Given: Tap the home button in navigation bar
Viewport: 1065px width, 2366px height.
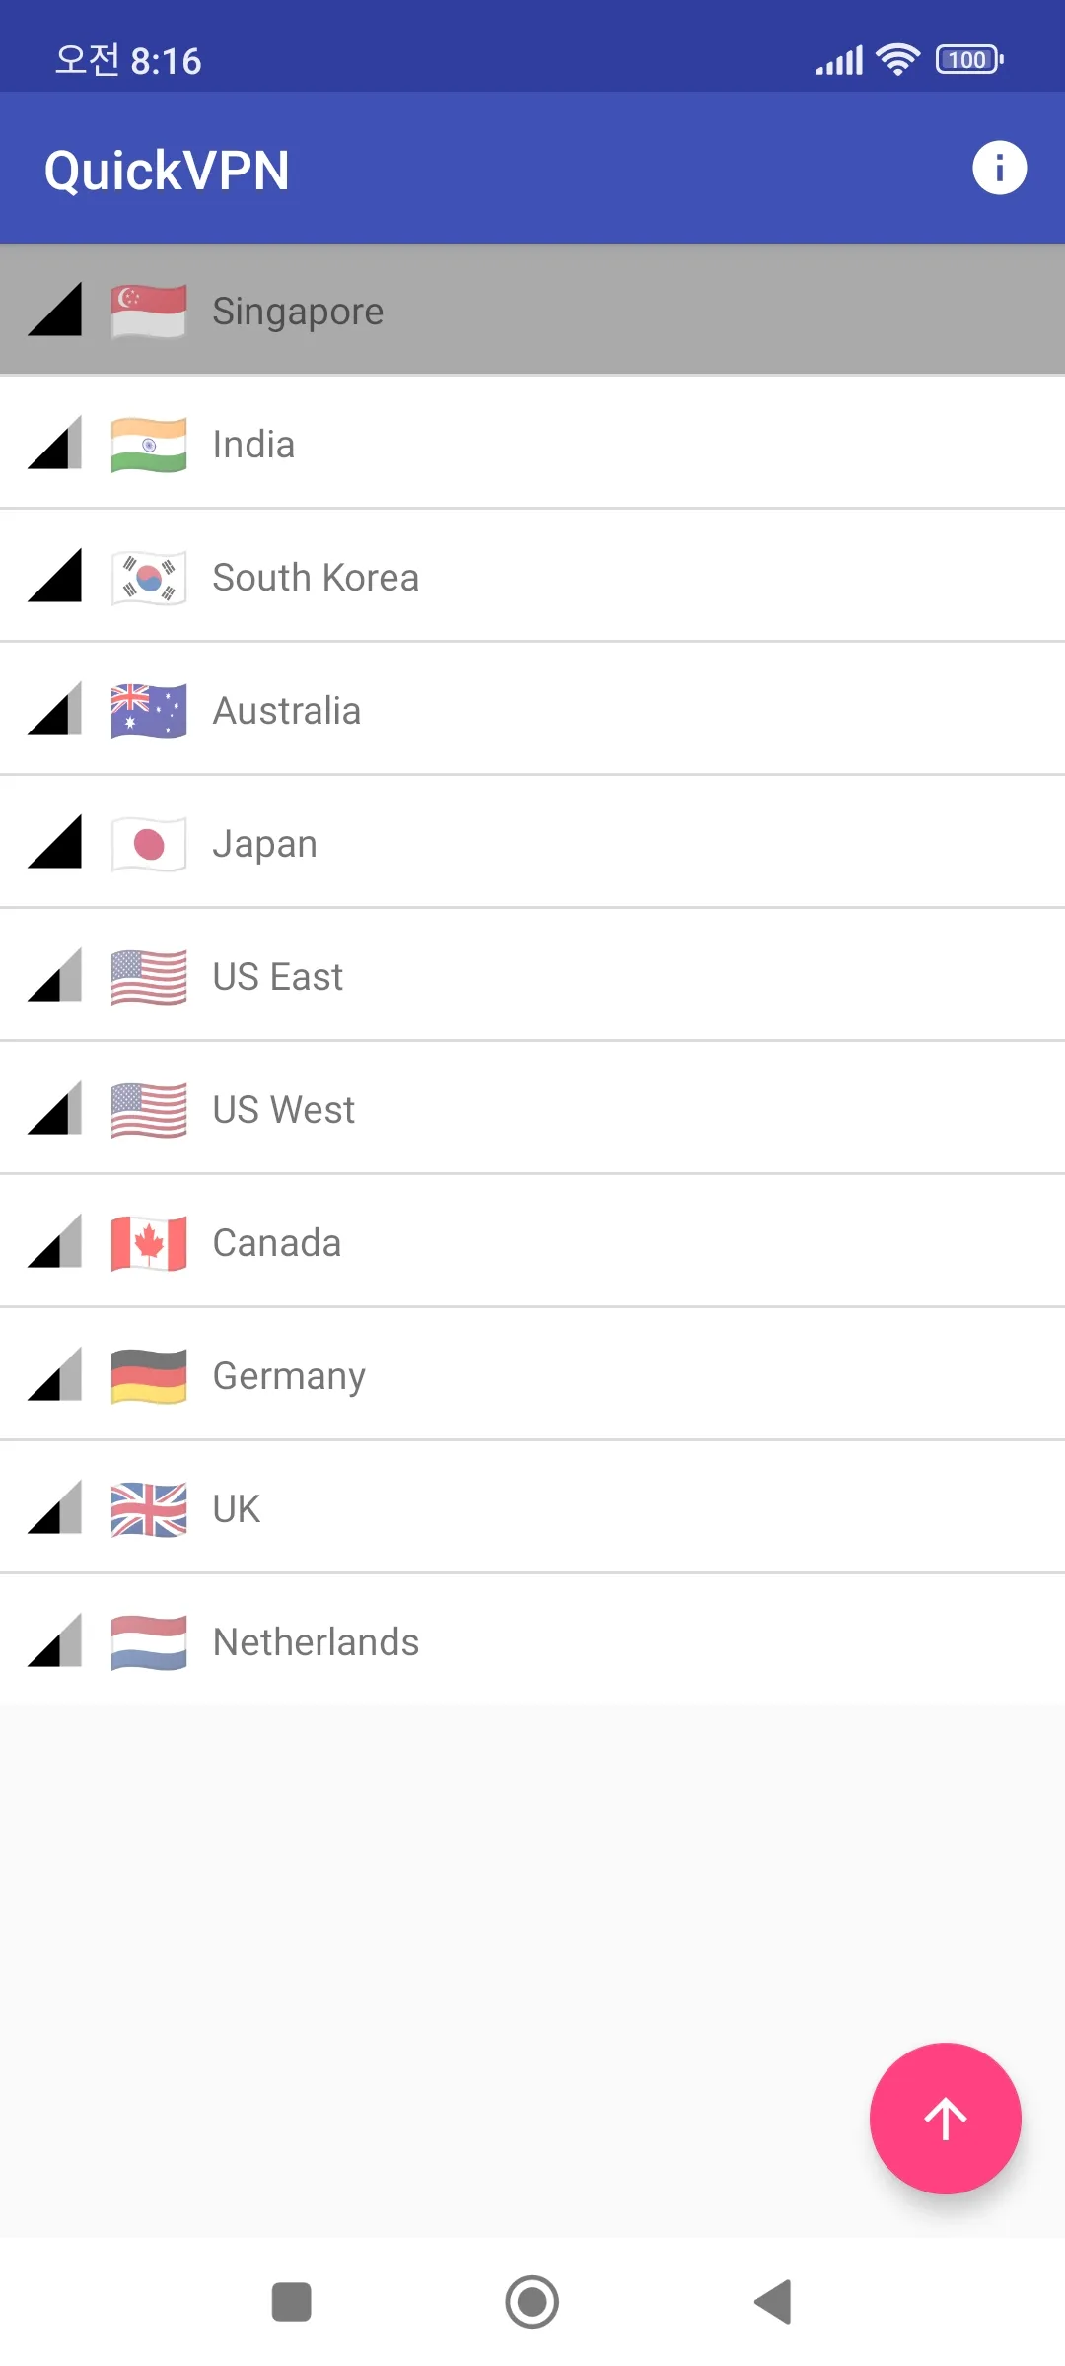Looking at the screenshot, I should 532,2303.
